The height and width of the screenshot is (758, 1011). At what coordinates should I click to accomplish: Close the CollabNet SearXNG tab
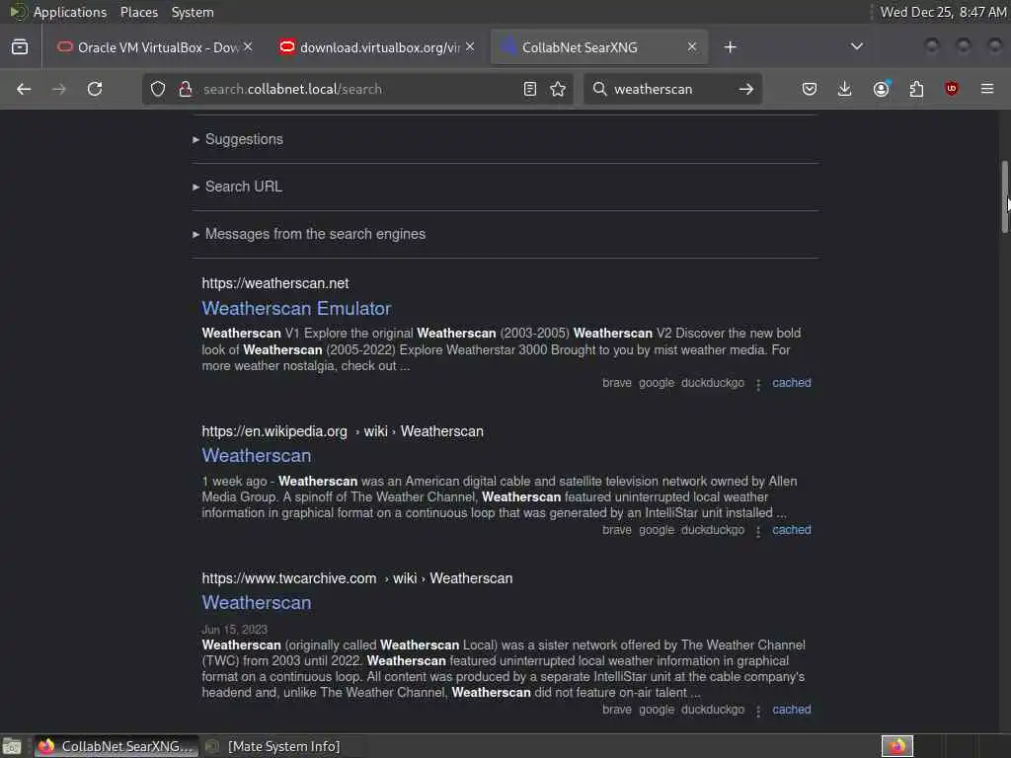coord(692,46)
